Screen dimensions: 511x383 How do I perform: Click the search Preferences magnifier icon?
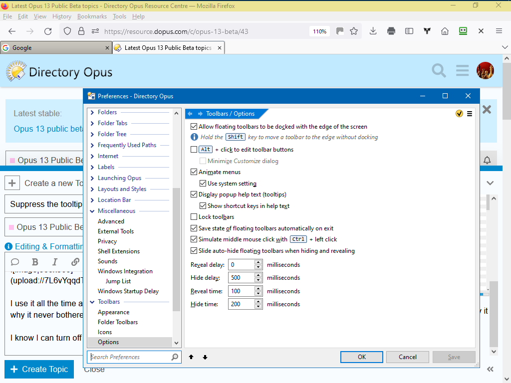pyautogui.click(x=175, y=357)
